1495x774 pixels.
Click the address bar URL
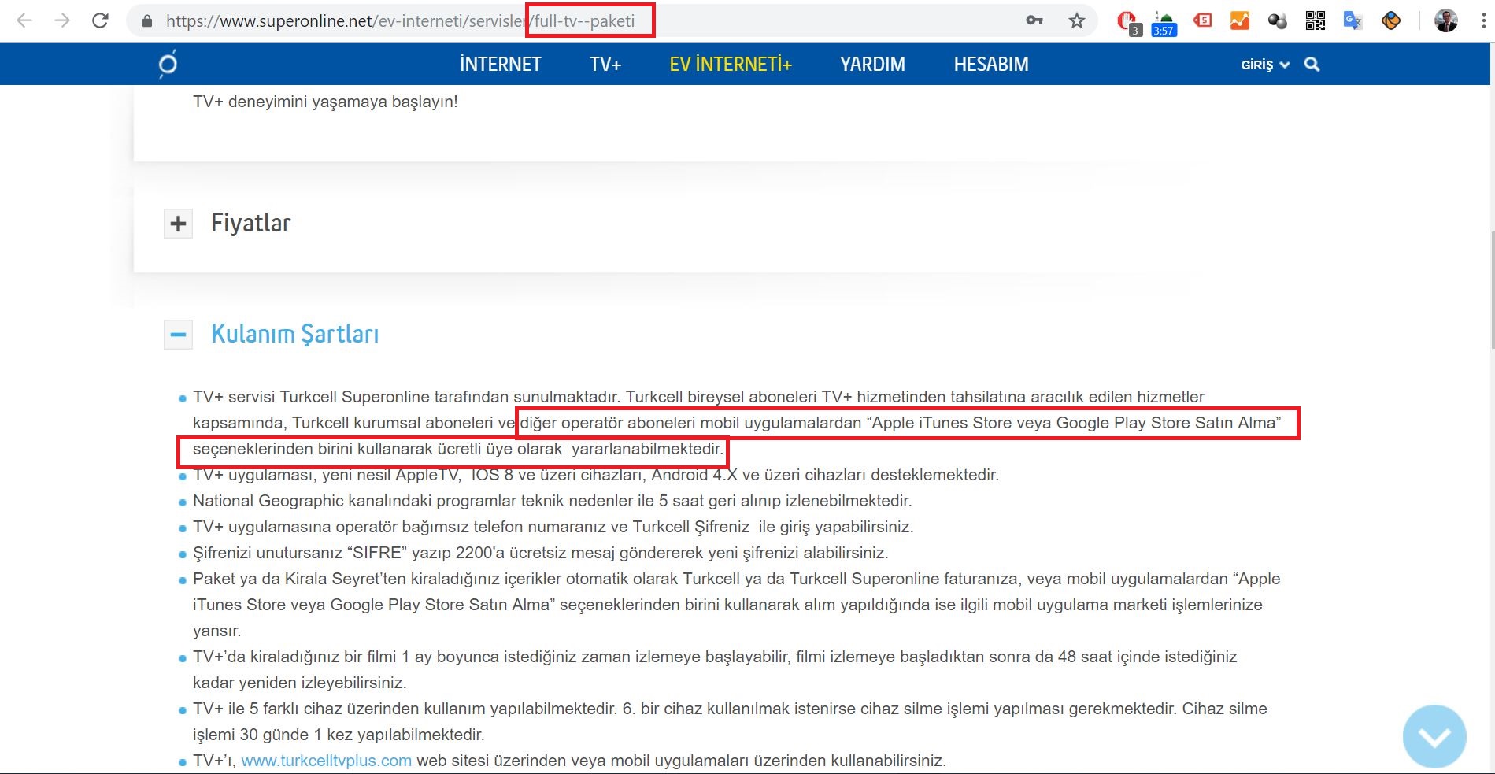pyautogui.click(x=400, y=21)
